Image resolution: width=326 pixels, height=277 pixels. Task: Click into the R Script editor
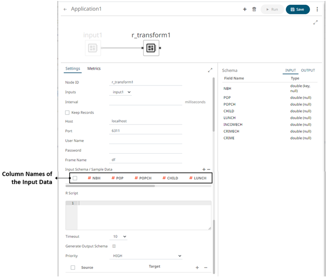tap(144, 216)
